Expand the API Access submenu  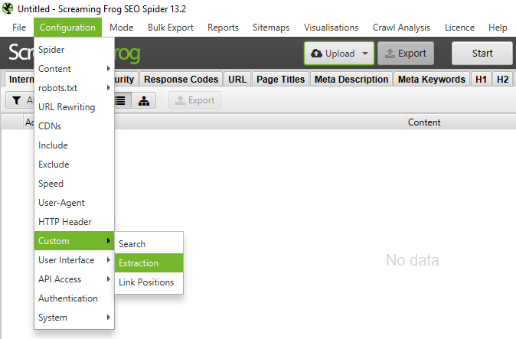click(x=74, y=279)
